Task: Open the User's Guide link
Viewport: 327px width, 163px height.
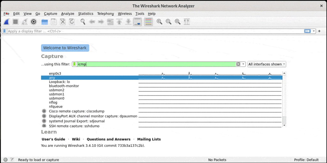Action: point(53,139)
